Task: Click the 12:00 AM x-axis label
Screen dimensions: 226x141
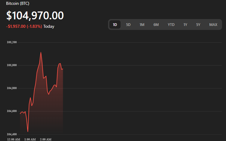Action: [x=14, y=139]
